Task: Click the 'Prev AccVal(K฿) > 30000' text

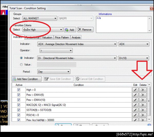Action: point(40,120)
